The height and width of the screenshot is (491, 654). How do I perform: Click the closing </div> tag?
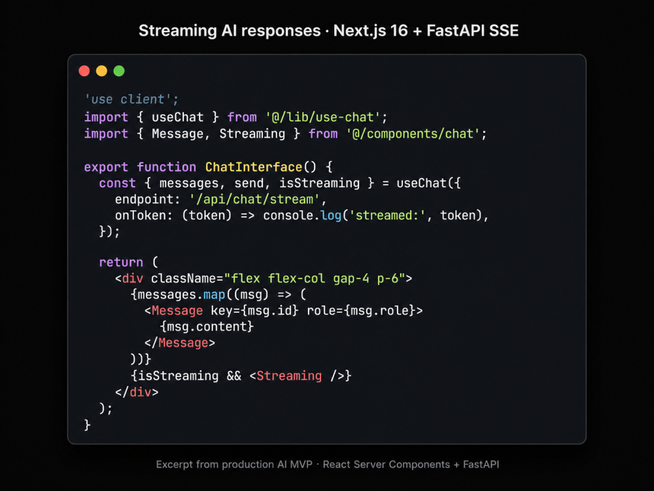[x=137, y=392]
